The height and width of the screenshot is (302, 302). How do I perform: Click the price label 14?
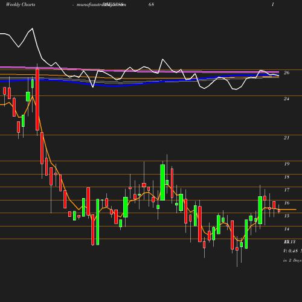pyautogui.click(x=287, y=229)
